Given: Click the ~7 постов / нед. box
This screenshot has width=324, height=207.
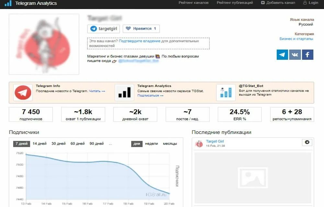Looking at the screenshot, I should coord(187,114).
